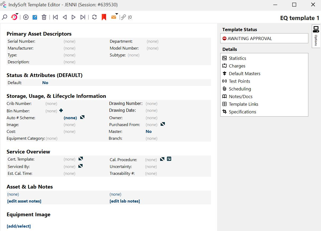Jump to the first record

tap(55, 17)
